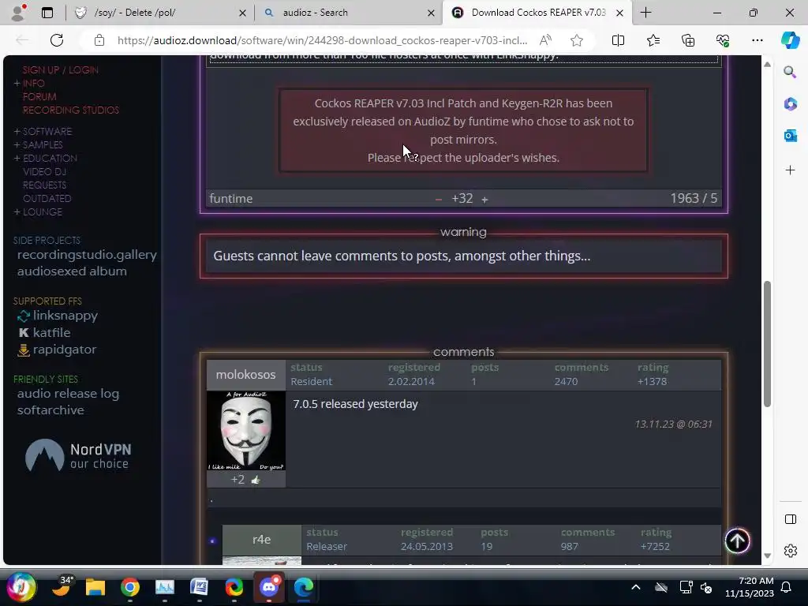
Task: Open the audiosexed album link
Action: click(x=72, y=271)
